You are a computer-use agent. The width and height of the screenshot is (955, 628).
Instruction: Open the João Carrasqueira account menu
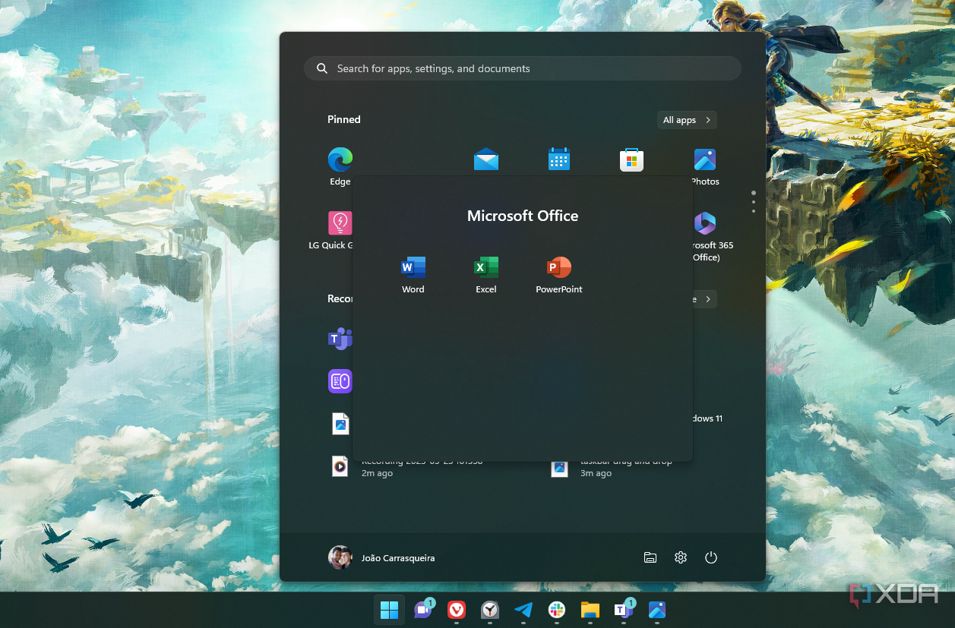pyautogui.click(x=381, y=557)
